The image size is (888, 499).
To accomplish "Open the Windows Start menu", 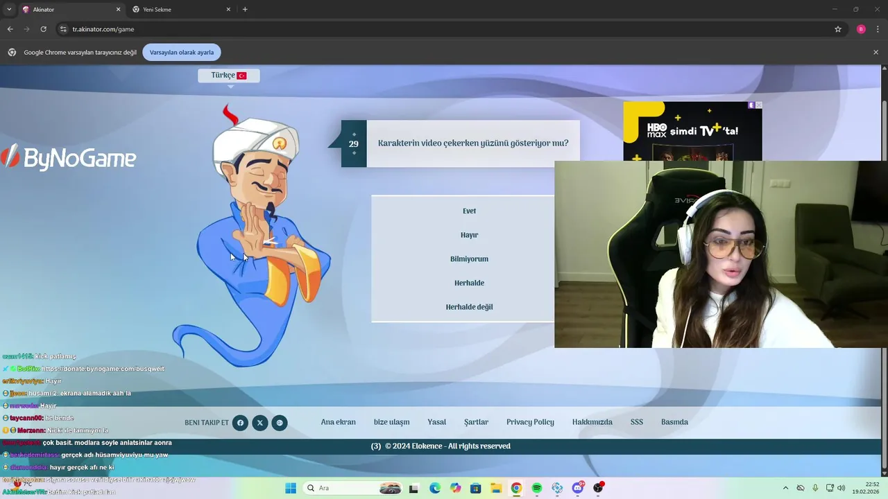I will tap(290, 488).
